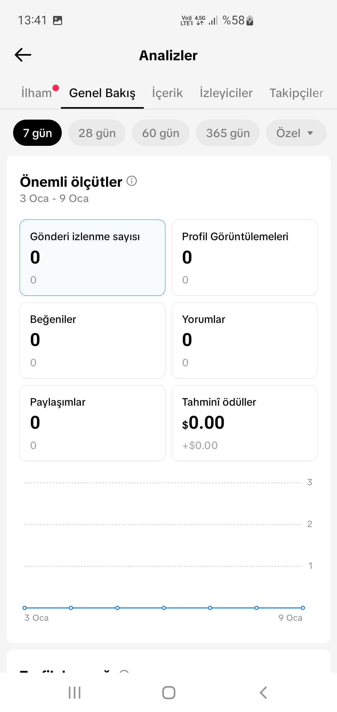
Task: Tap the picture notification icon in status bar
Action: point(58,21)
